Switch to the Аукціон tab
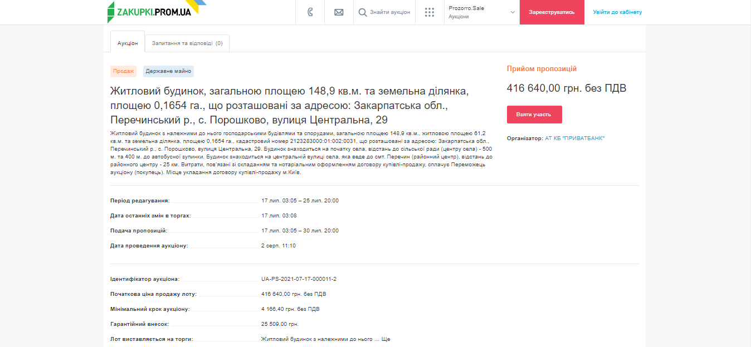Image resolution: width=751 pixels, height=347 pixels. pyautogui.click(x=128, y=43)
